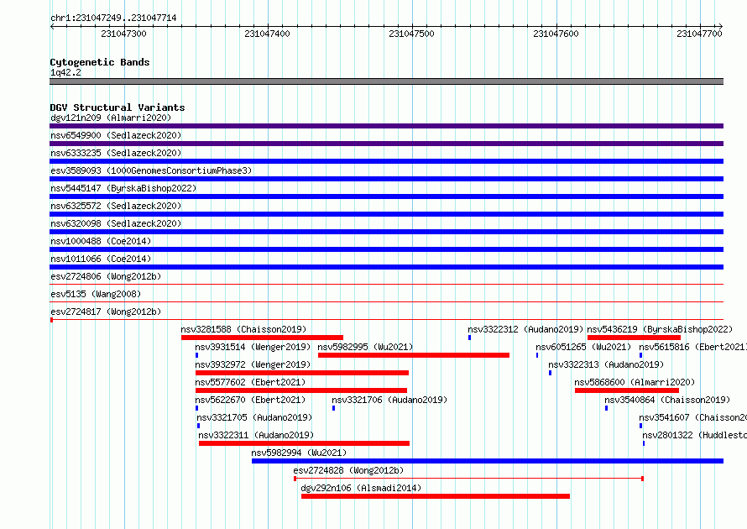The height and width of the screenshot is (529, 747).
Task: Open variant nsv3321705 (Audano2019)
Action: (254, 417)
